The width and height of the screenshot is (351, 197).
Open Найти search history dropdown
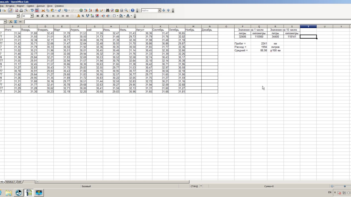159,10
